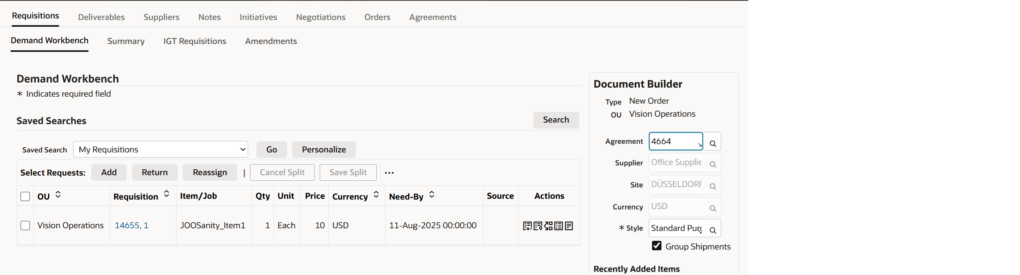Screen dimensions: 1020x275
Task: Click the Currency search magnifier icon
Action: (x=713, y=208)
